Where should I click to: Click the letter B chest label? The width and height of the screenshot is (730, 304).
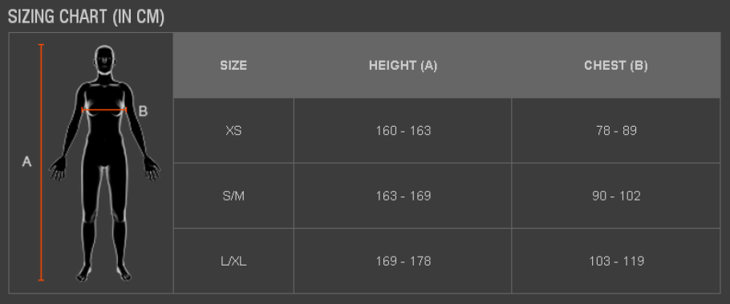click(143, 111)
